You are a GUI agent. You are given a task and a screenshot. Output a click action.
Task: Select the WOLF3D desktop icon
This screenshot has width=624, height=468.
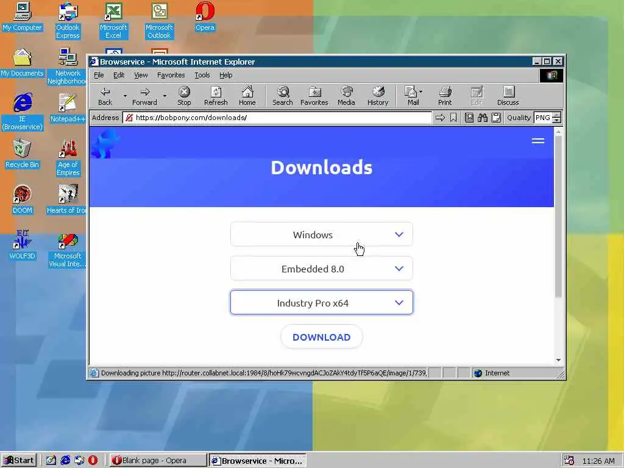point(23,245)
